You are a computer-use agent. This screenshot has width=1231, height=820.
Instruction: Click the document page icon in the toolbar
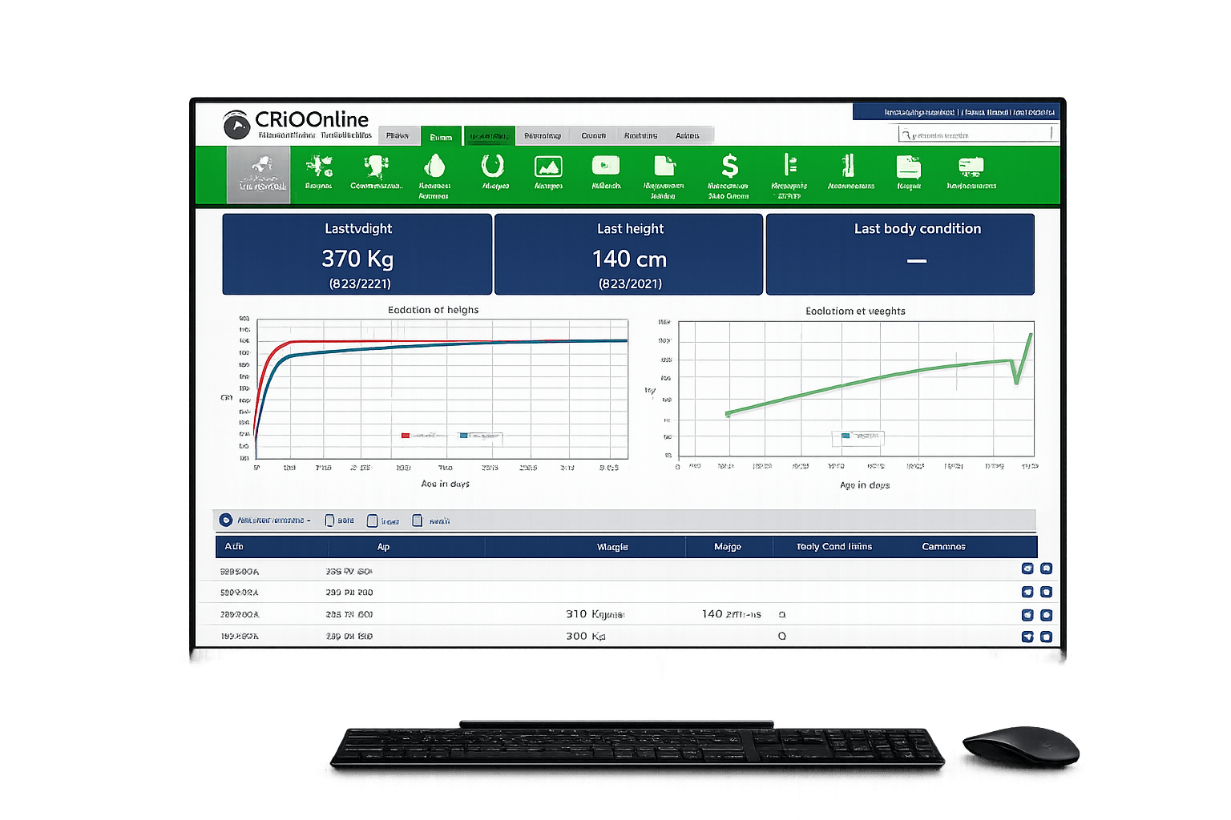click(664, 166)
